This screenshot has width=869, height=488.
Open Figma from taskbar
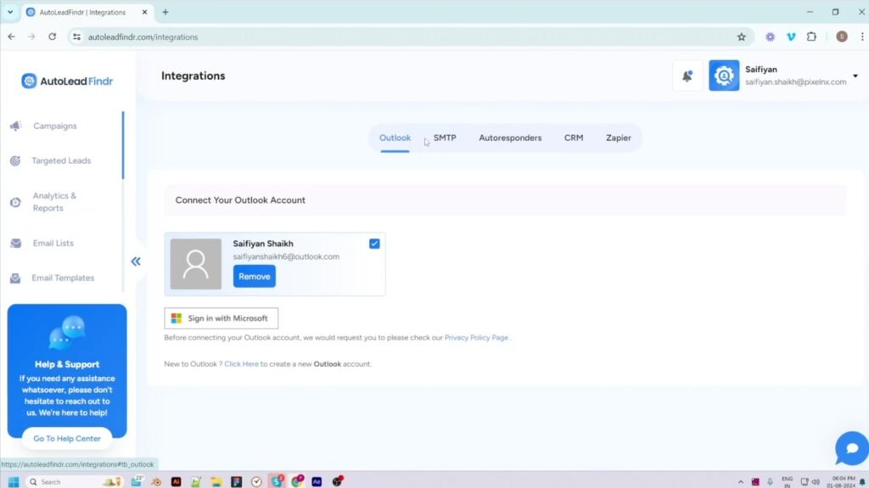pyautogui.click(x=237, y=481)
